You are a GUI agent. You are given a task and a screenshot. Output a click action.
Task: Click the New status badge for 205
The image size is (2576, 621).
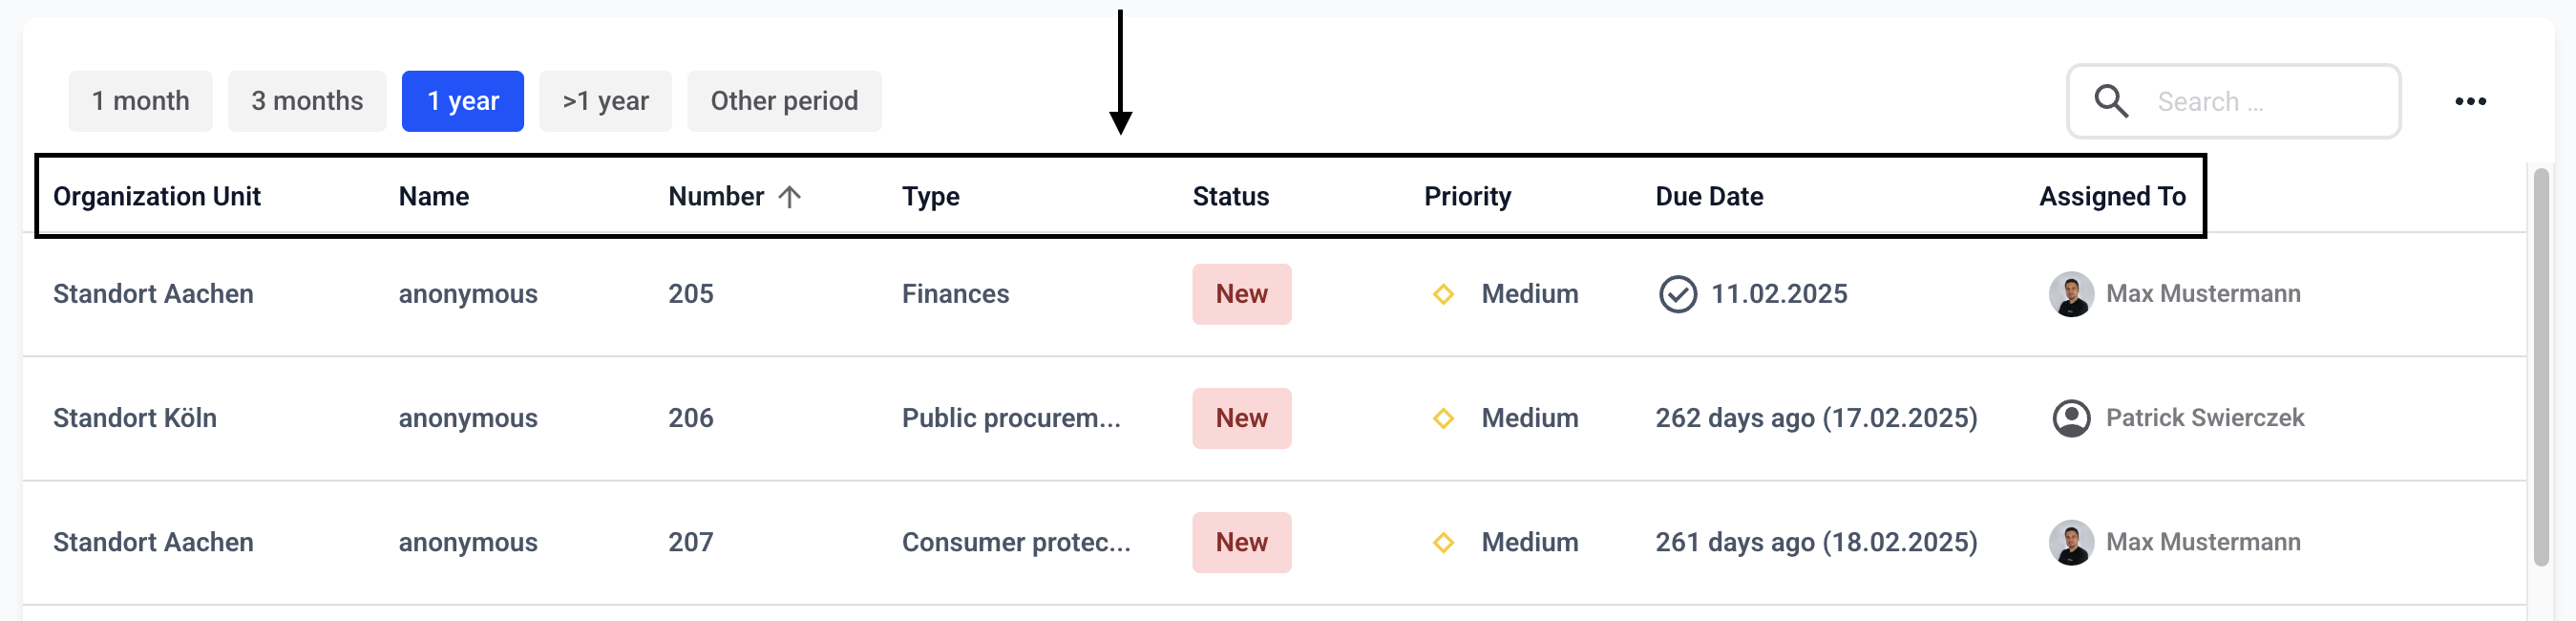tap(1241, 294)
